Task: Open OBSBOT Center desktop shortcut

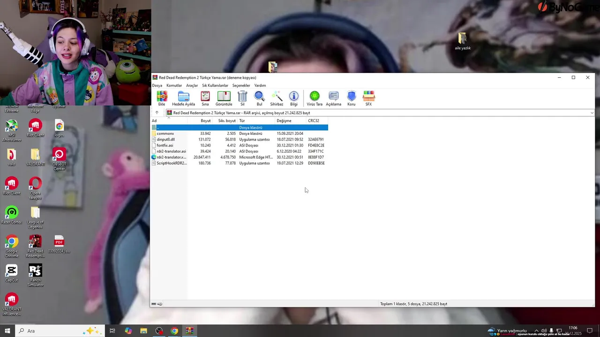Action: (x=59, y=160)
